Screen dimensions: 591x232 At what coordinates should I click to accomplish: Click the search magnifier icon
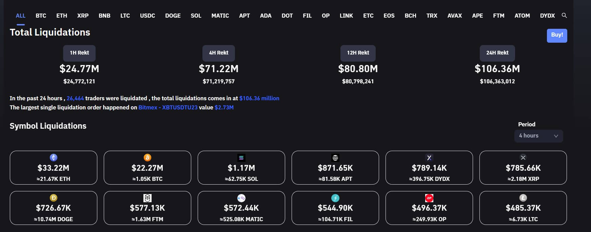tap(564, 15)
